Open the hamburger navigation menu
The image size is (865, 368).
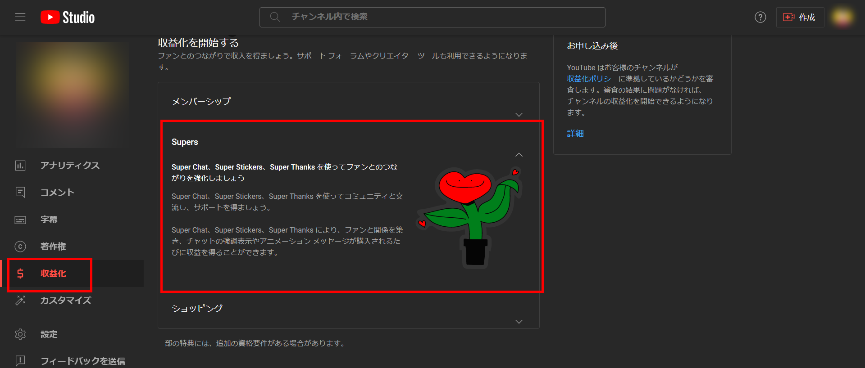point(20,17)
